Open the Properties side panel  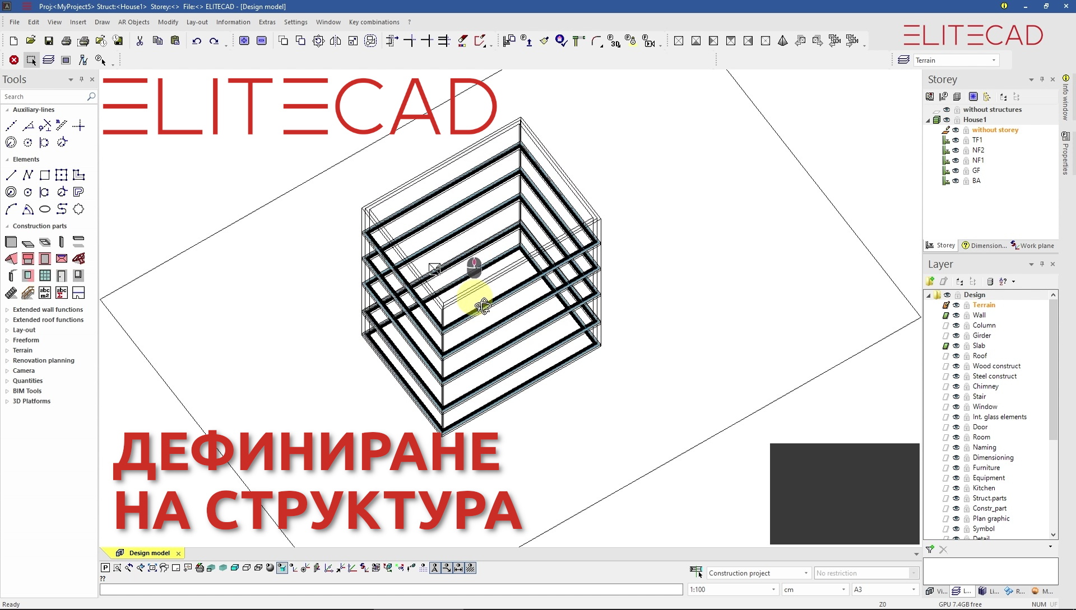[1066, 153]
